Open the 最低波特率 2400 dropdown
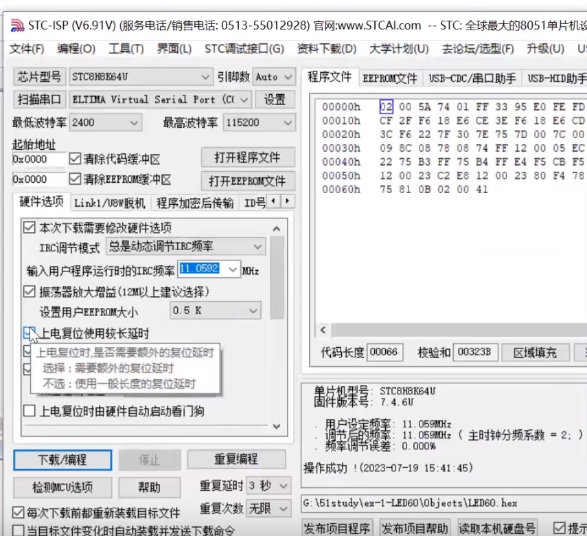Image resolution: width=587 pixels, height=536 pixels. pyautogui.click(x=106, y=122)
